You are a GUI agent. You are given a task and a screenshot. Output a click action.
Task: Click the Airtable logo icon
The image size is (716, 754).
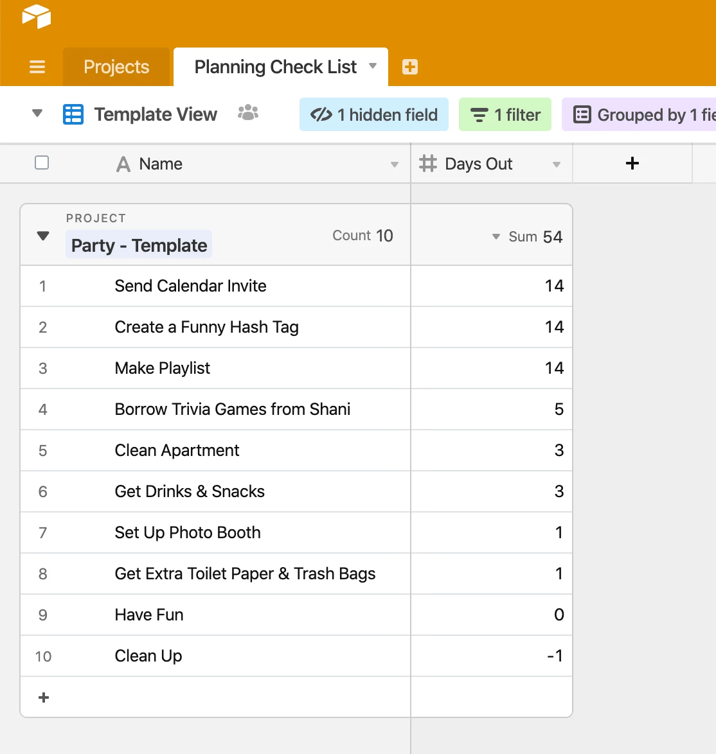point(35,16)
